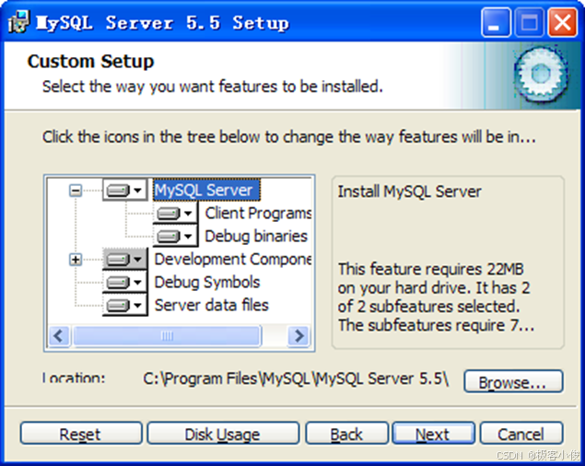This screenshot has height=466, width=585.
Task: Open the Server data files feature dropdown
Action: (124, 306)
